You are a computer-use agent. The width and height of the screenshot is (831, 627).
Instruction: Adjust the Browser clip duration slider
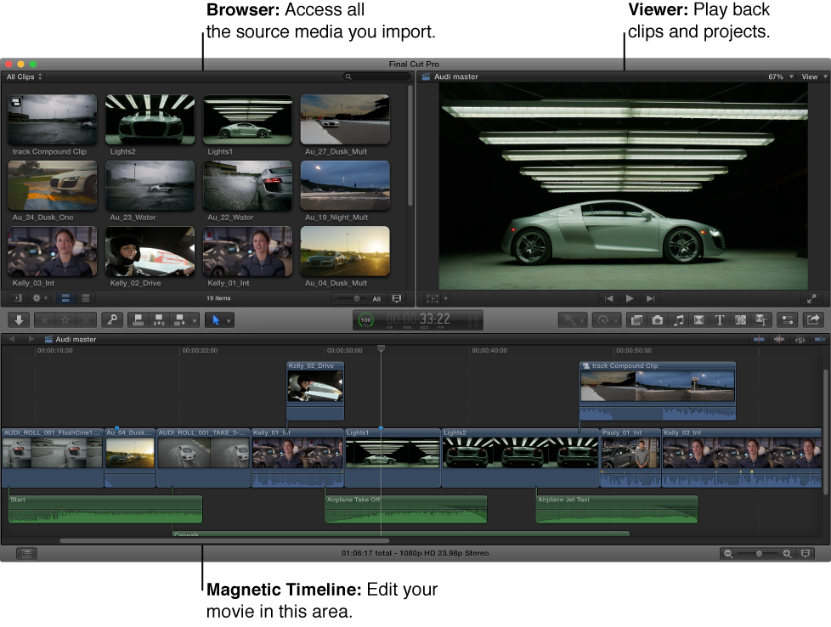357,299
